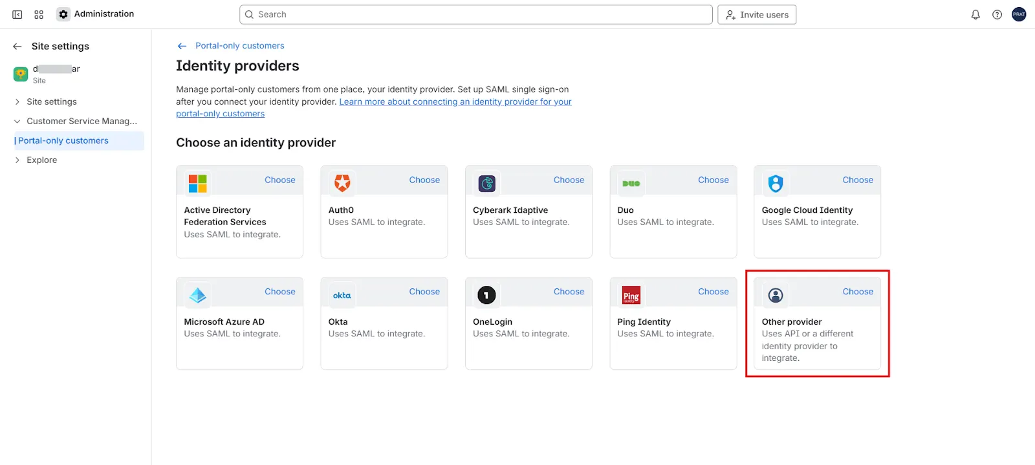The height and width of the screenshot is (465, 1035).
Task: Choose Other provider option
Action: click(x=858, y=292)
